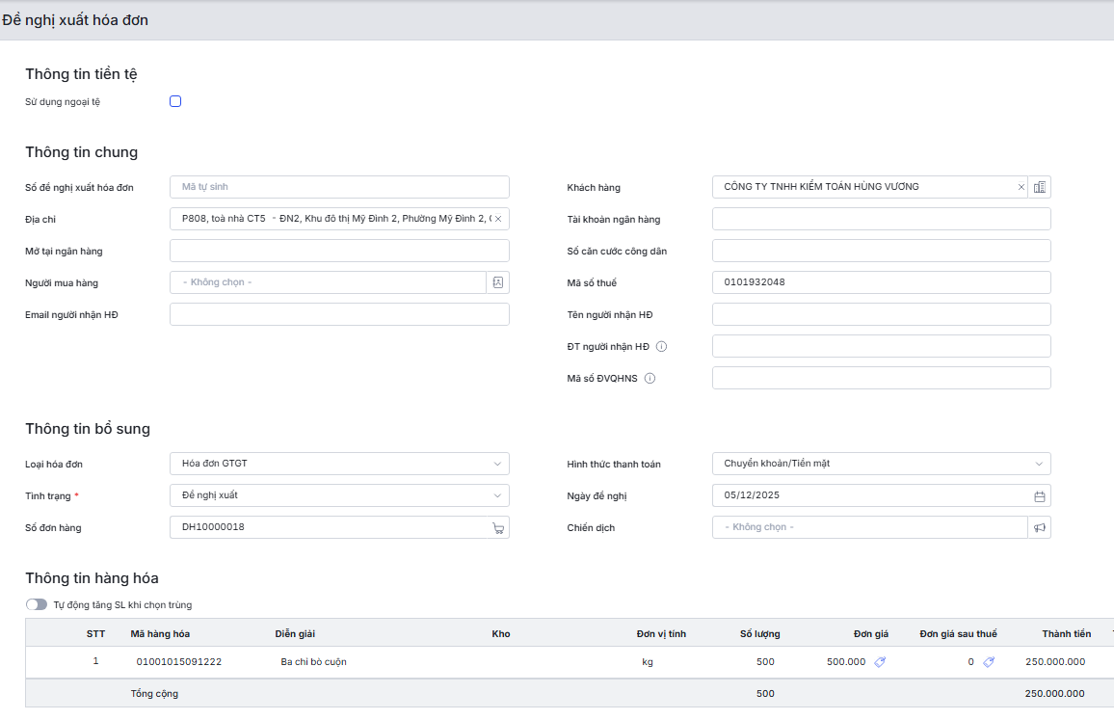This screenshot has width=1114, height=720.
Task: Click the Tài khoản ngân hàng input field
Action: click(881, 219)
